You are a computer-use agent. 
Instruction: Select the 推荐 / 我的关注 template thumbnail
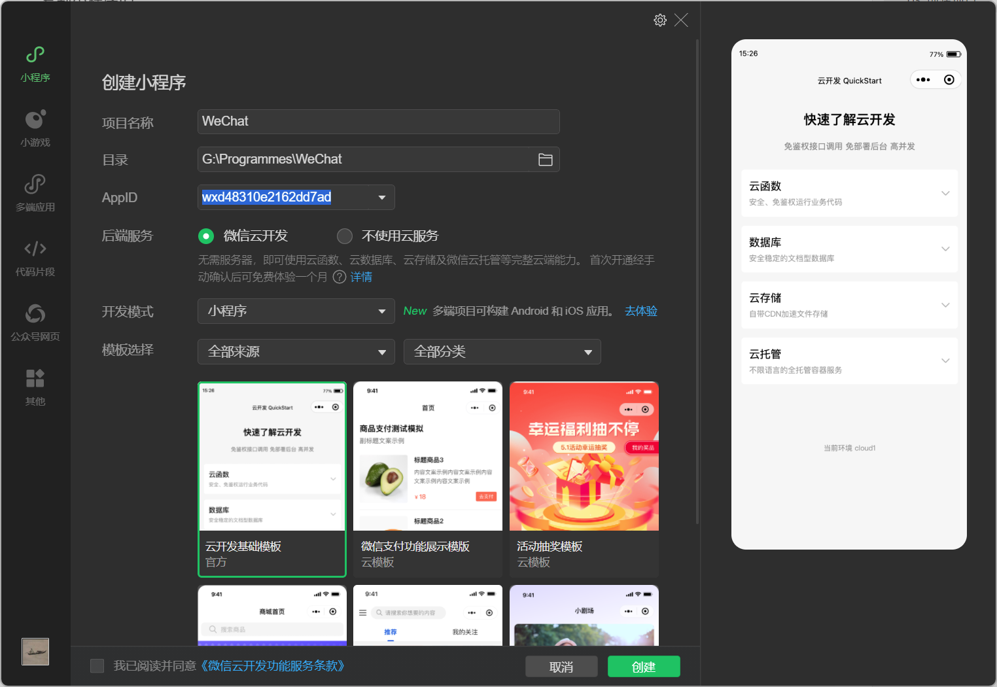428,615
